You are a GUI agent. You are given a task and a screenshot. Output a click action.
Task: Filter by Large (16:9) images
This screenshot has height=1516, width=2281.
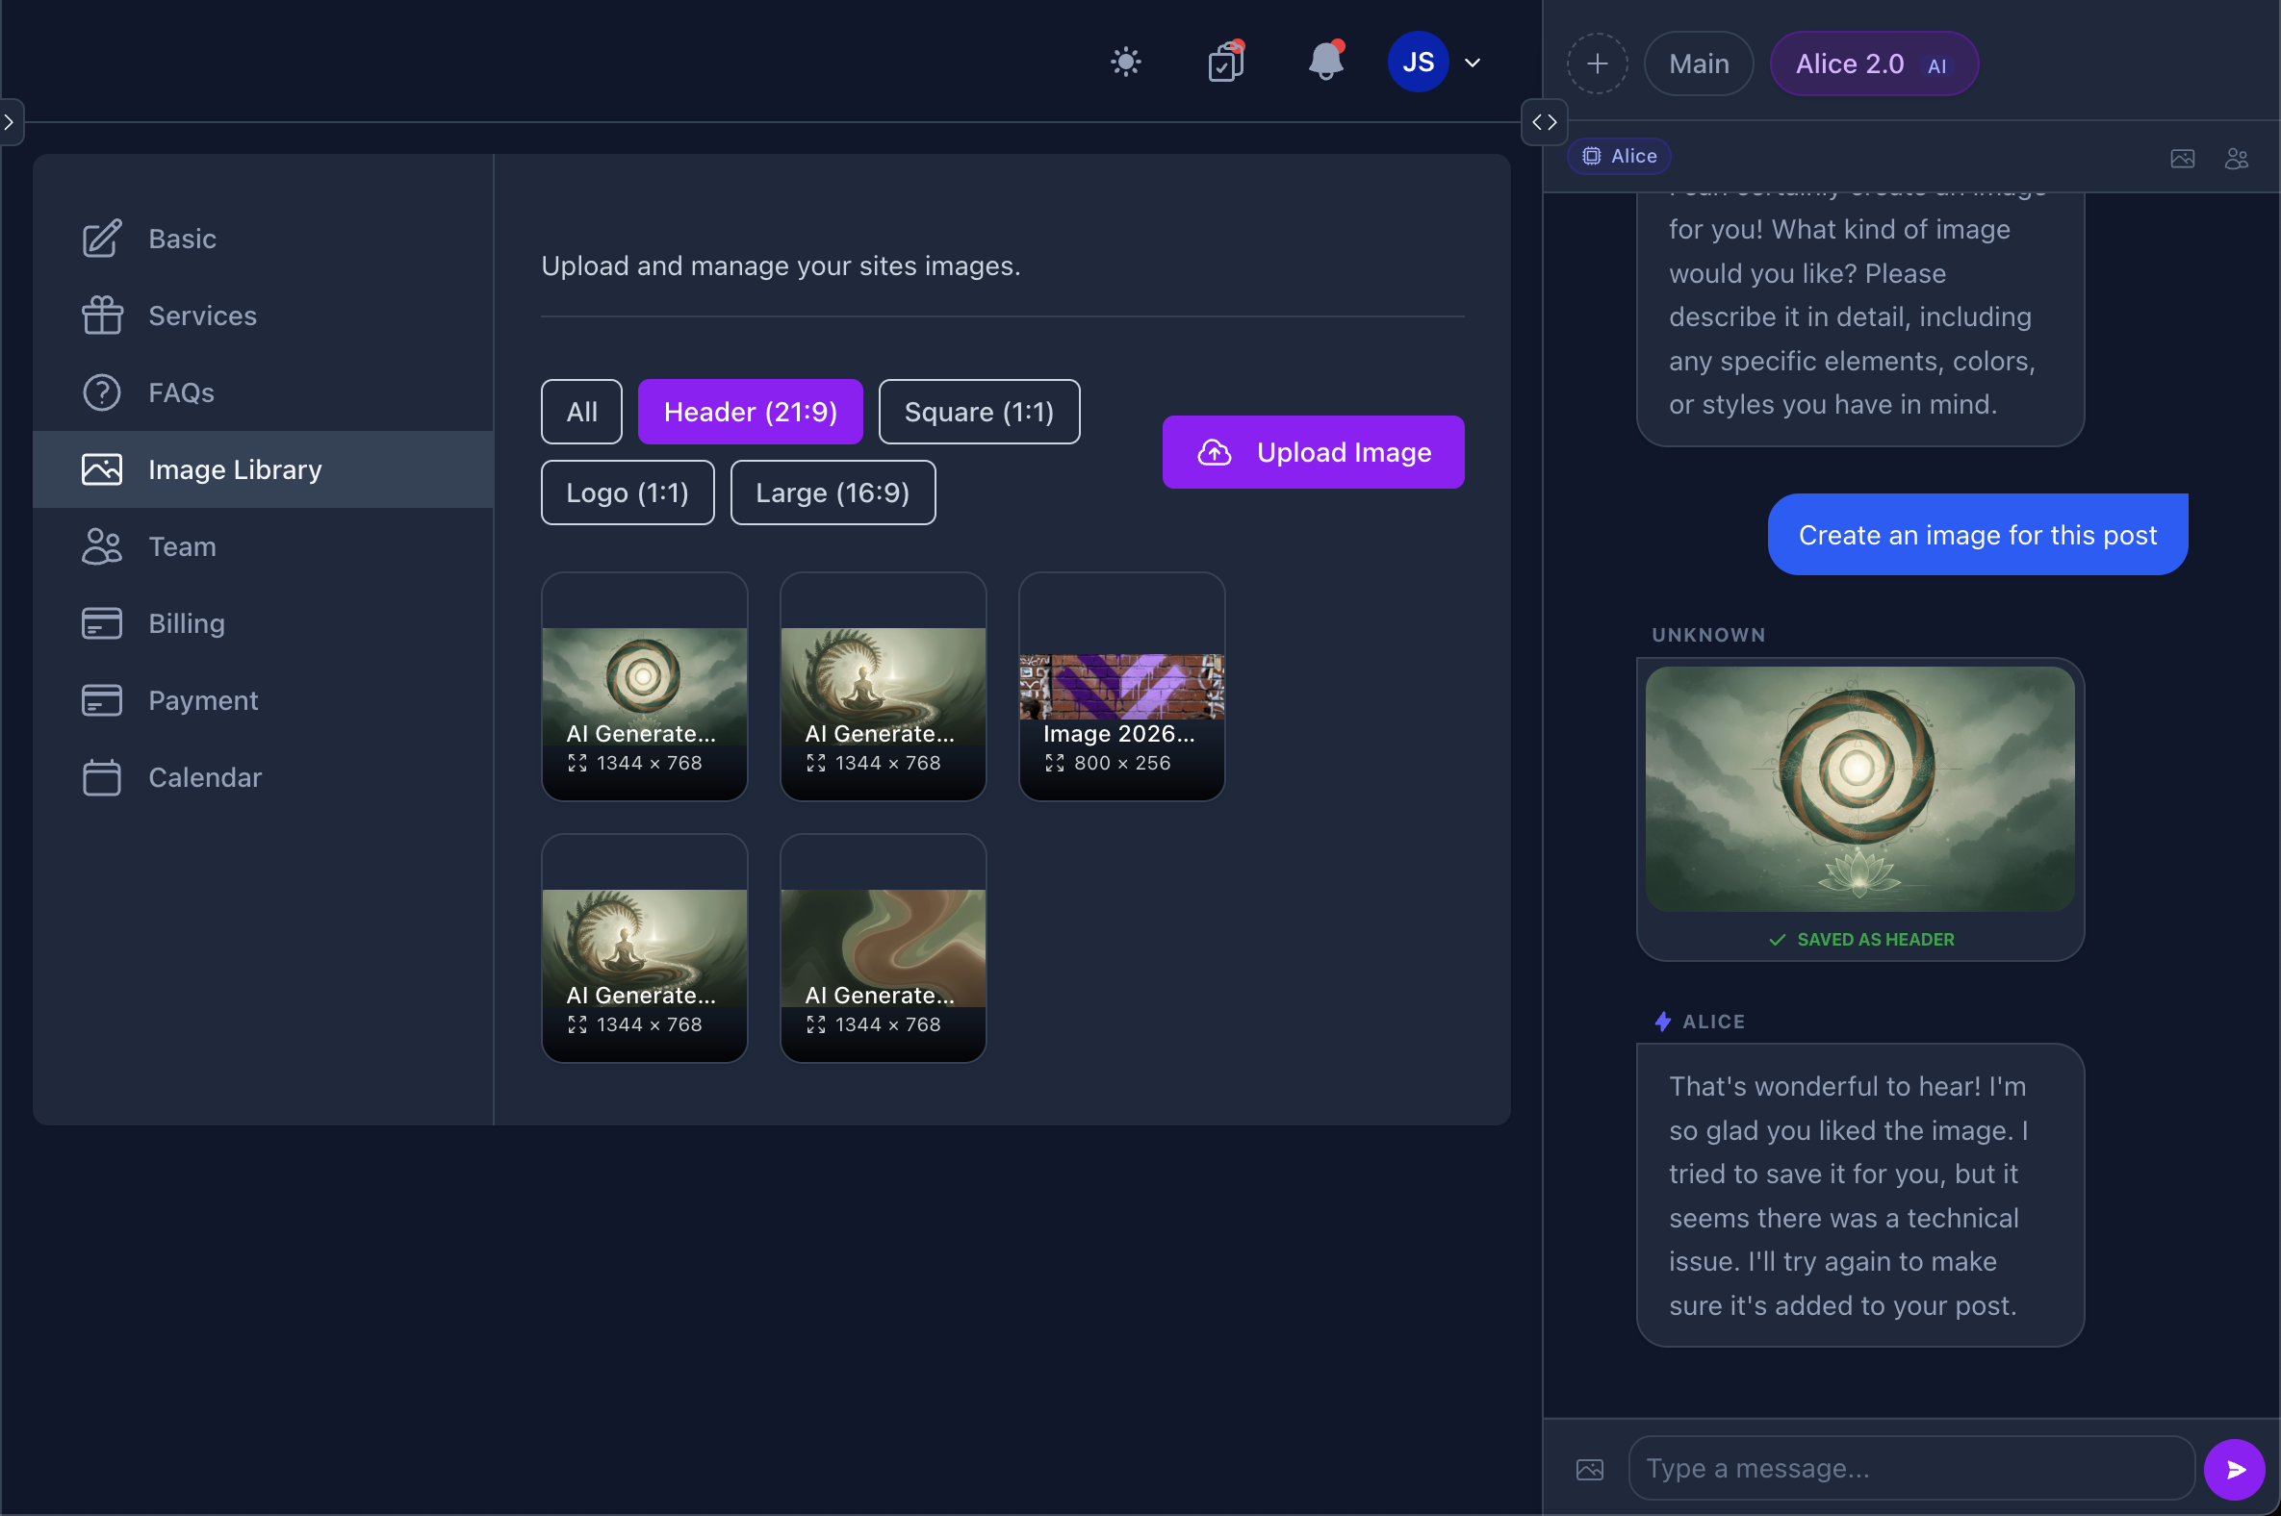coord(833,493)
